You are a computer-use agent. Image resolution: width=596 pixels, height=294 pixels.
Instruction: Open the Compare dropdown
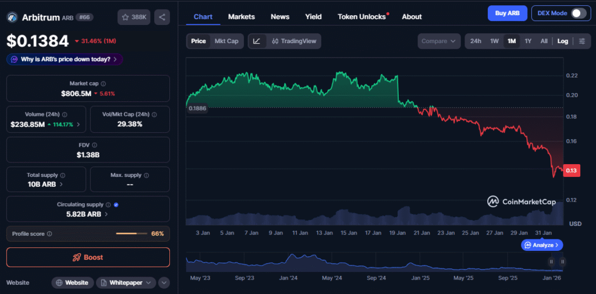[x=439, y=41]
